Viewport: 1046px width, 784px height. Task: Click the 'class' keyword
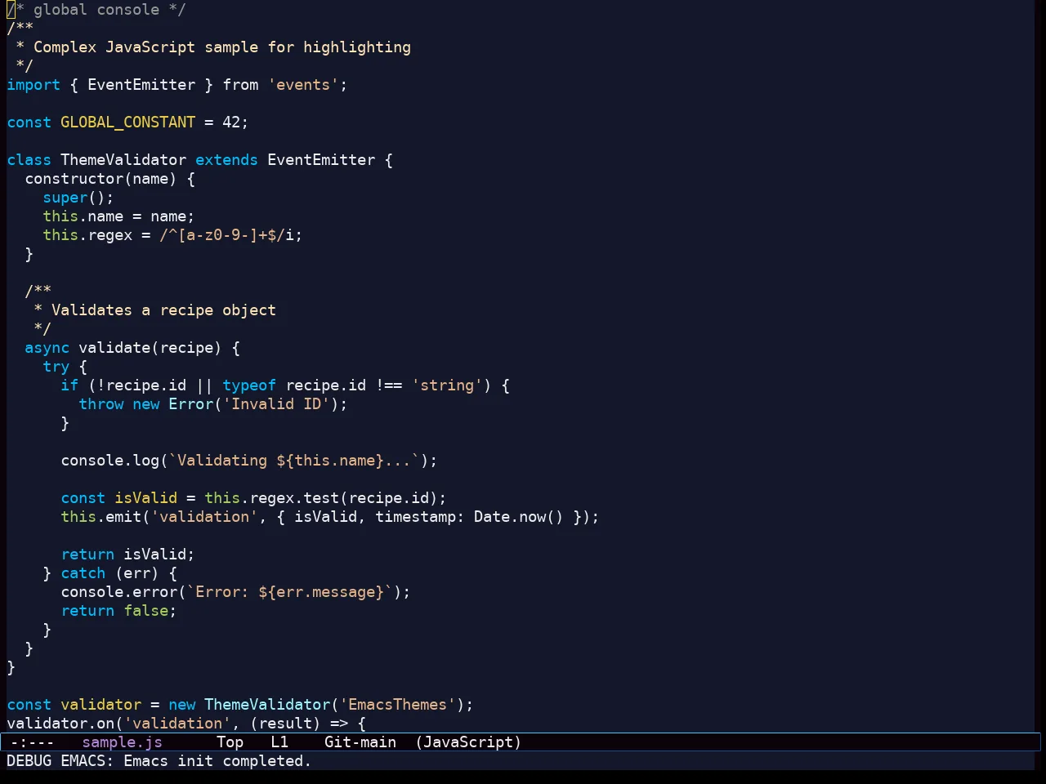coord(29,160)
